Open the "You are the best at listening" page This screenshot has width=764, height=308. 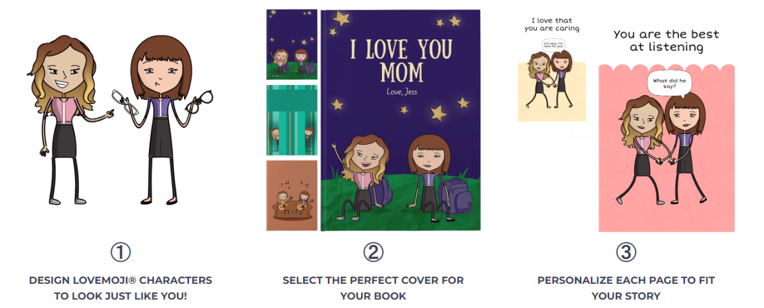pyautogui.click(x=666, y=121)
